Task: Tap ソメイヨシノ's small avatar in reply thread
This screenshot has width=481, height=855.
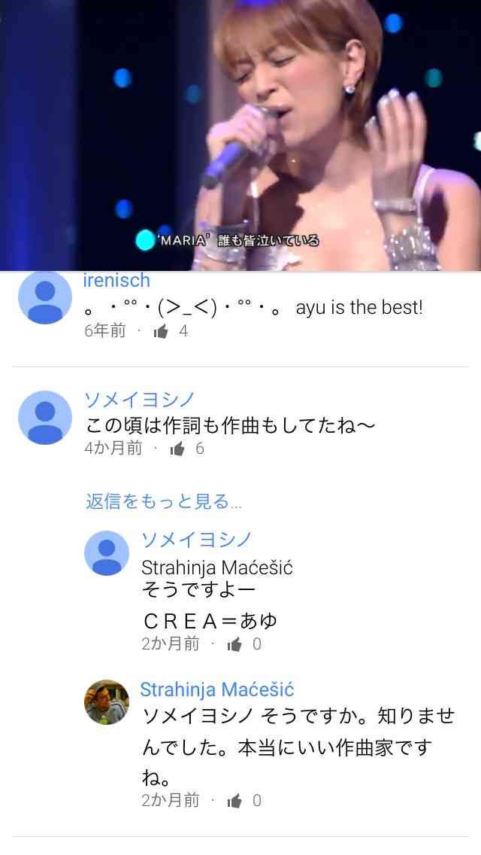Action: [107, 553]
